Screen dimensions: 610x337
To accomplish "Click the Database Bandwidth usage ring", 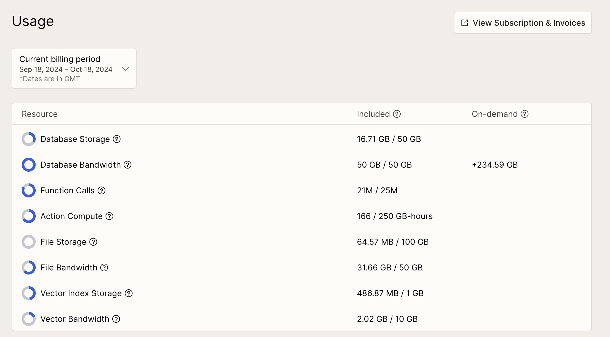I will coord(28,165).
